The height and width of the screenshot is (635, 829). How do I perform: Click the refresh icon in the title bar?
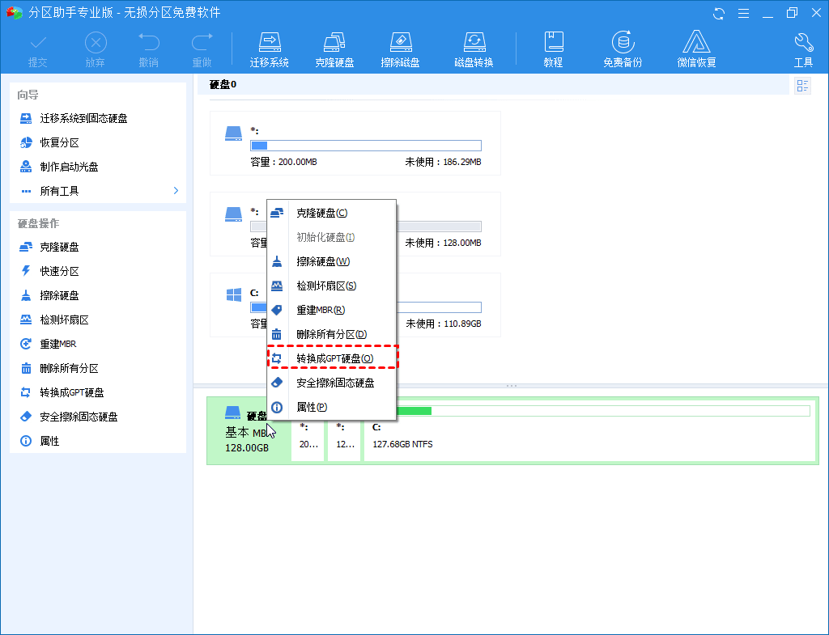(x=720, y=13)
